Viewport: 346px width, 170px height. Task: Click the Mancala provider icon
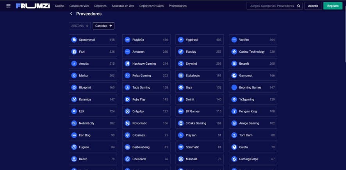click(x=181, y=159)
